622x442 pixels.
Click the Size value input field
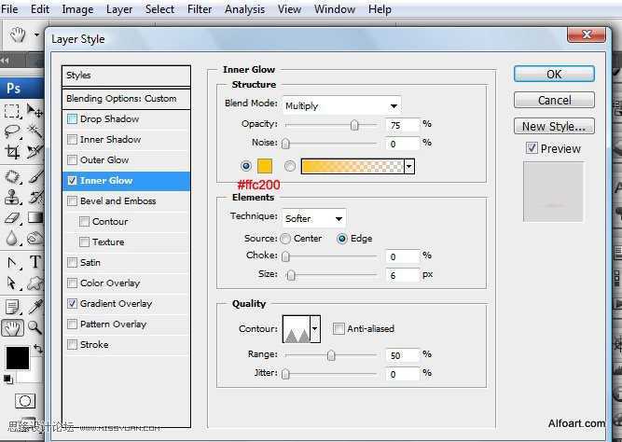point(402,275)
